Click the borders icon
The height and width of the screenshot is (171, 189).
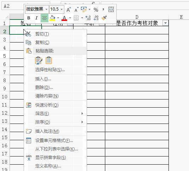pyautogui.click(x=76, y=18)
